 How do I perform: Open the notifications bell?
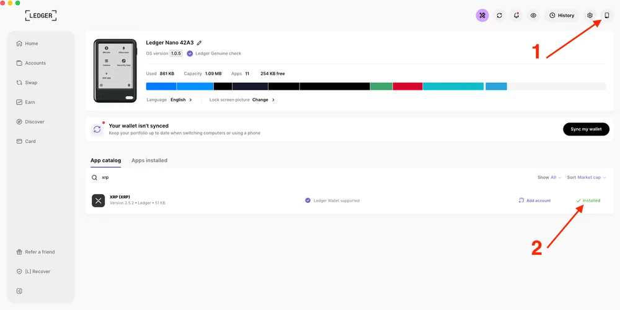(x=516, y=15)
